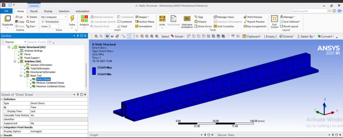Click the Units icon in the Tools group
343x138 pixels.
pos(162,19)
